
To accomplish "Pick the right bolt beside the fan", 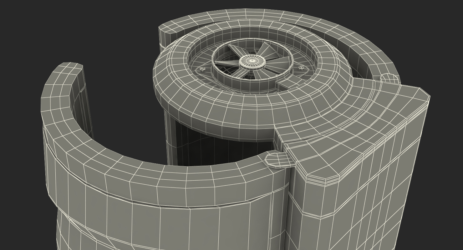I will pos(302,67).
